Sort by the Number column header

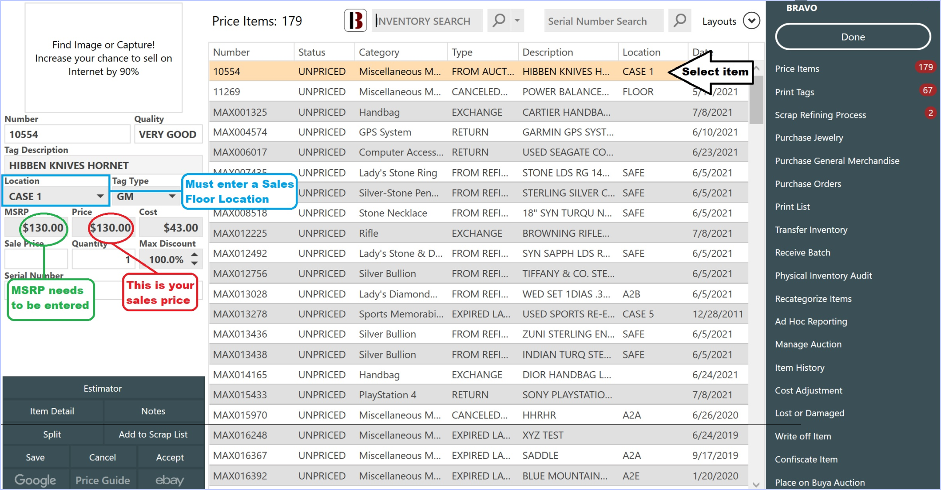(x=252, y=52)
